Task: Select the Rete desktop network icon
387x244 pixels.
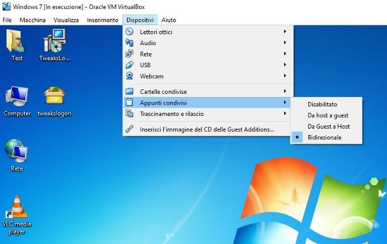Action: [x=16, y=151]
